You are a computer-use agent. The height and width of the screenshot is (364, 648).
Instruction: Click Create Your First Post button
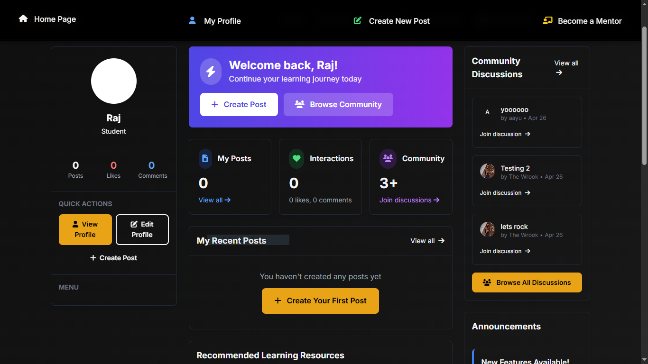[320, 301]
